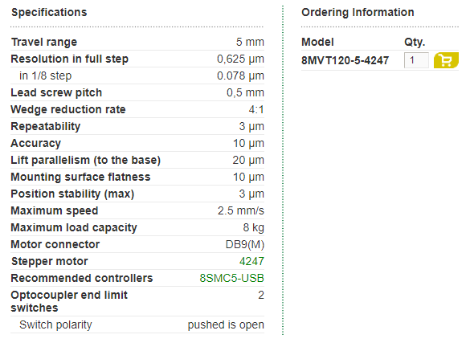This screenshot has height=351, width=470.
Task: Add 8MVT120-5-4247 to cart via yellow cart icon
Action: 446,60
